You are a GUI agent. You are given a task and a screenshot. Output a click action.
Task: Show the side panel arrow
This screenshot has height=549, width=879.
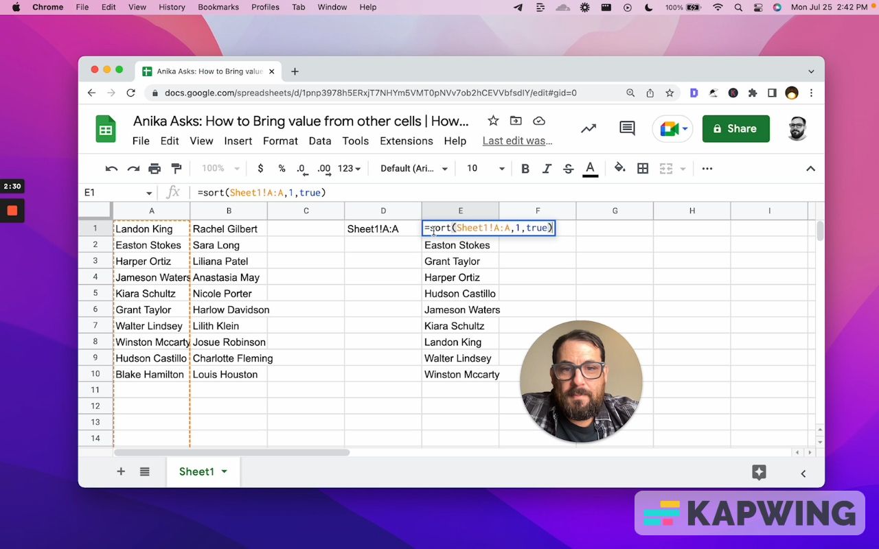pyautogui.click(x=803, y=473)
